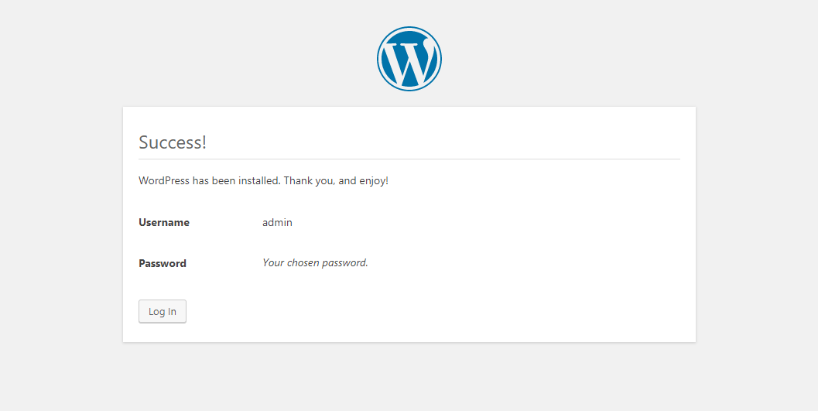Select the "Success!" heading
The height and width of the screenshot is (411, 818).
pyautogui.click(x=173, y=142)
